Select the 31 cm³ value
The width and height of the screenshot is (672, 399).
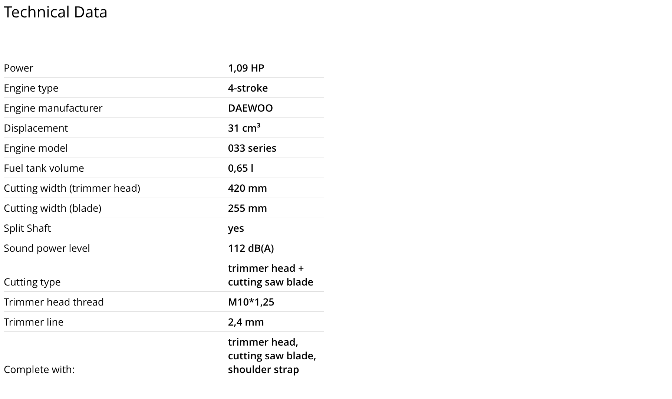pos(244,128)
